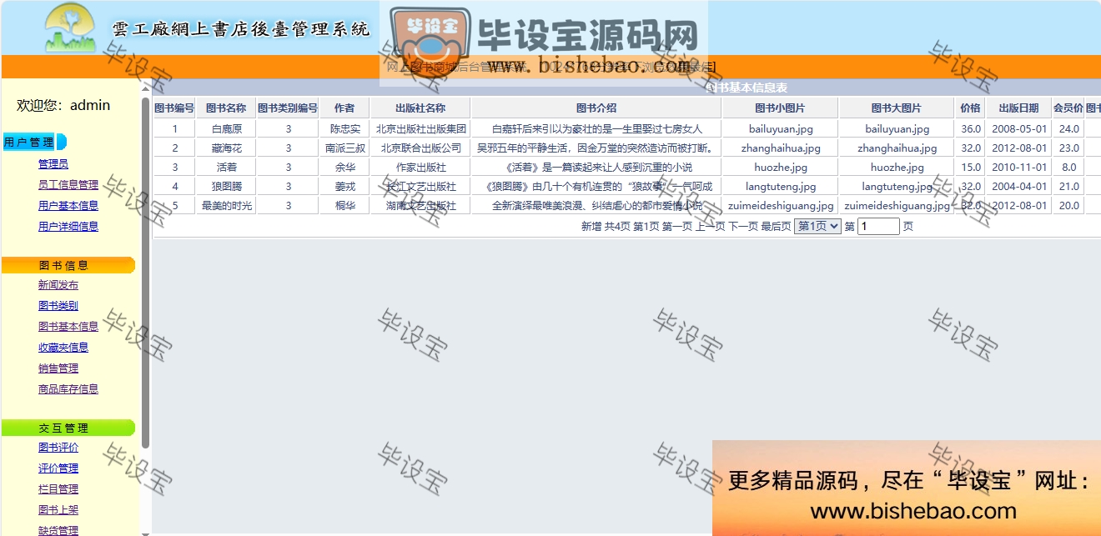Select the book name 最美的时光

pos(226,206)
